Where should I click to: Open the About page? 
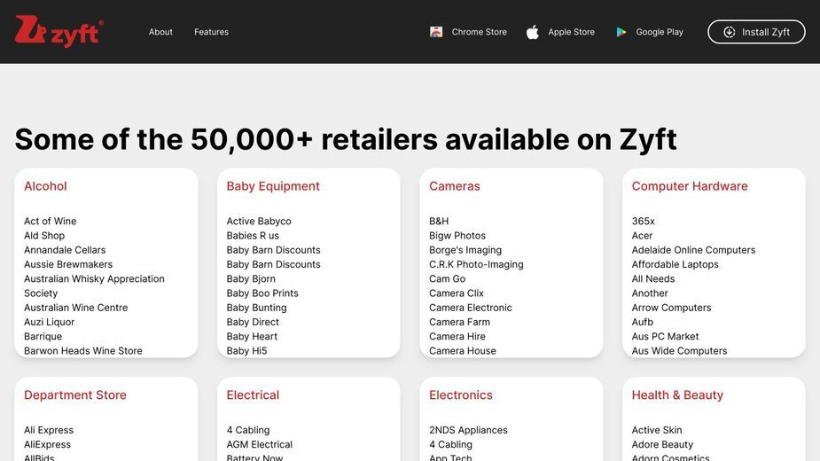160,32
